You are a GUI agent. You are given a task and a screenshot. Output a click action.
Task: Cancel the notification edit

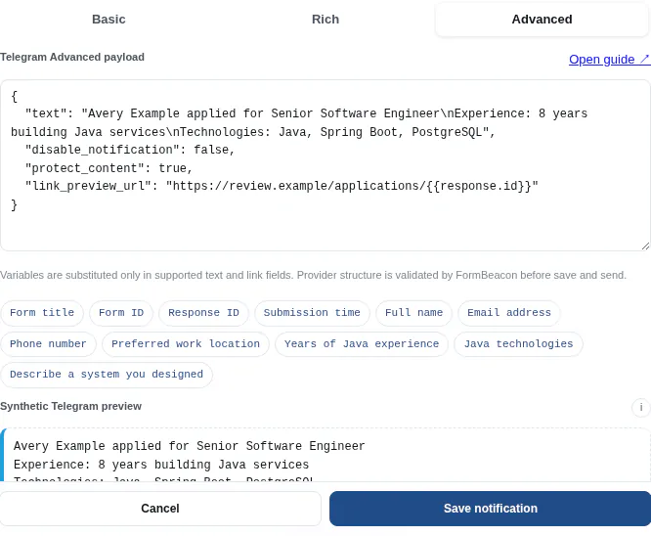(160, 509)
